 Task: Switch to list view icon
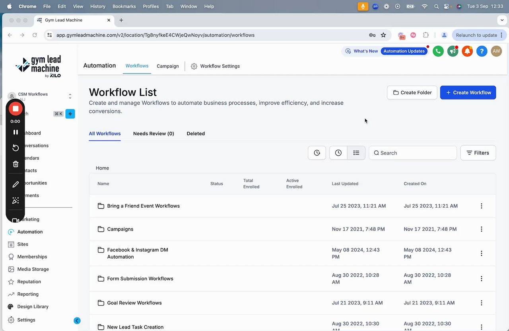pos(356,153)
